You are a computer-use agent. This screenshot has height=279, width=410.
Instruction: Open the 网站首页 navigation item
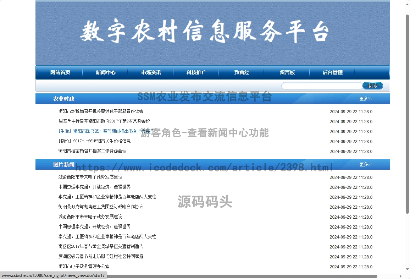pos(60,72)
